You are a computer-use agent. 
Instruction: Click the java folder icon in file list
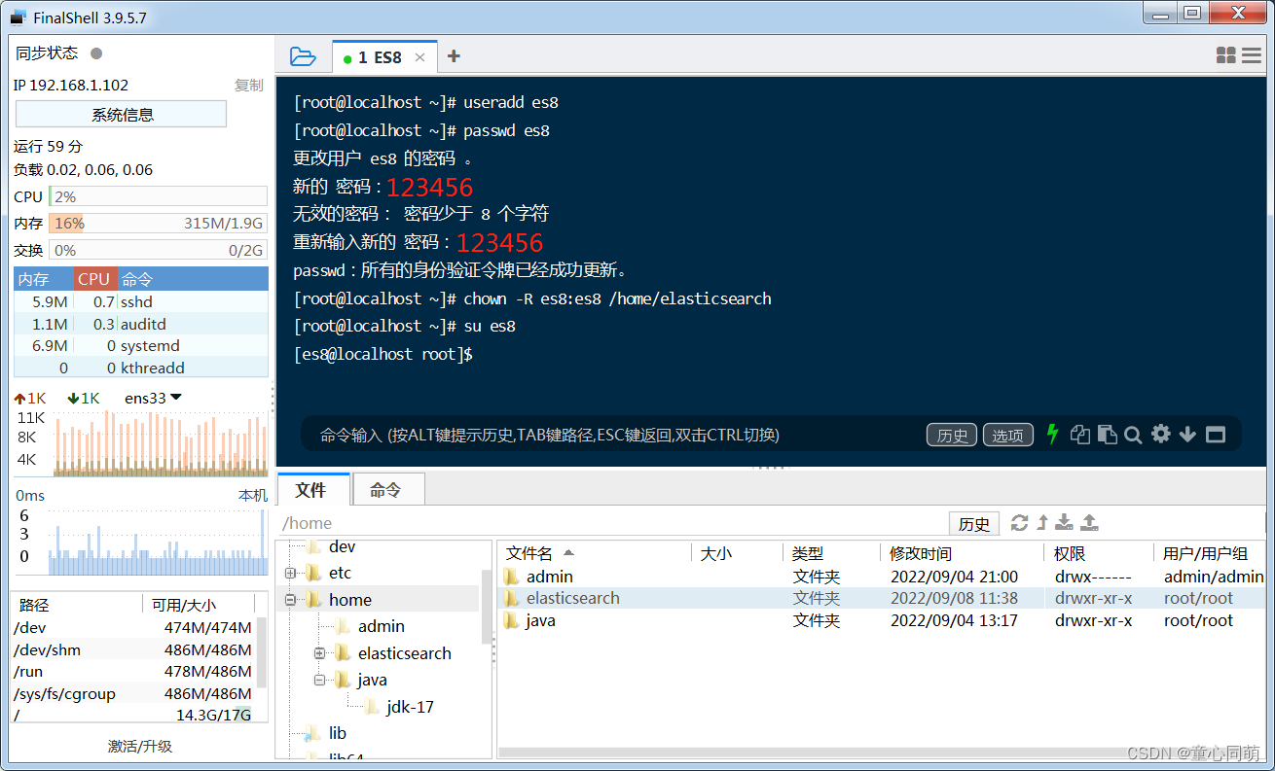coord(512,620)
